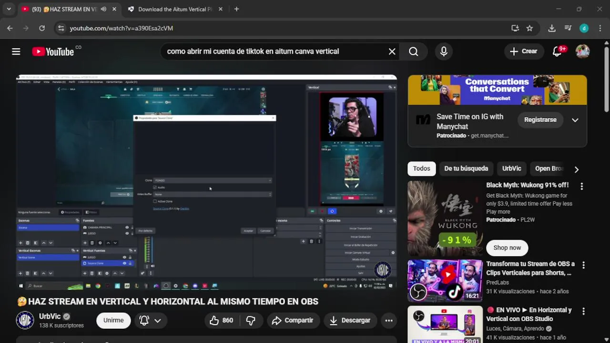610x343 pixels.
Task: Select Iniciar Transmisión in OBS controls
Action: [x=361, y=228]
